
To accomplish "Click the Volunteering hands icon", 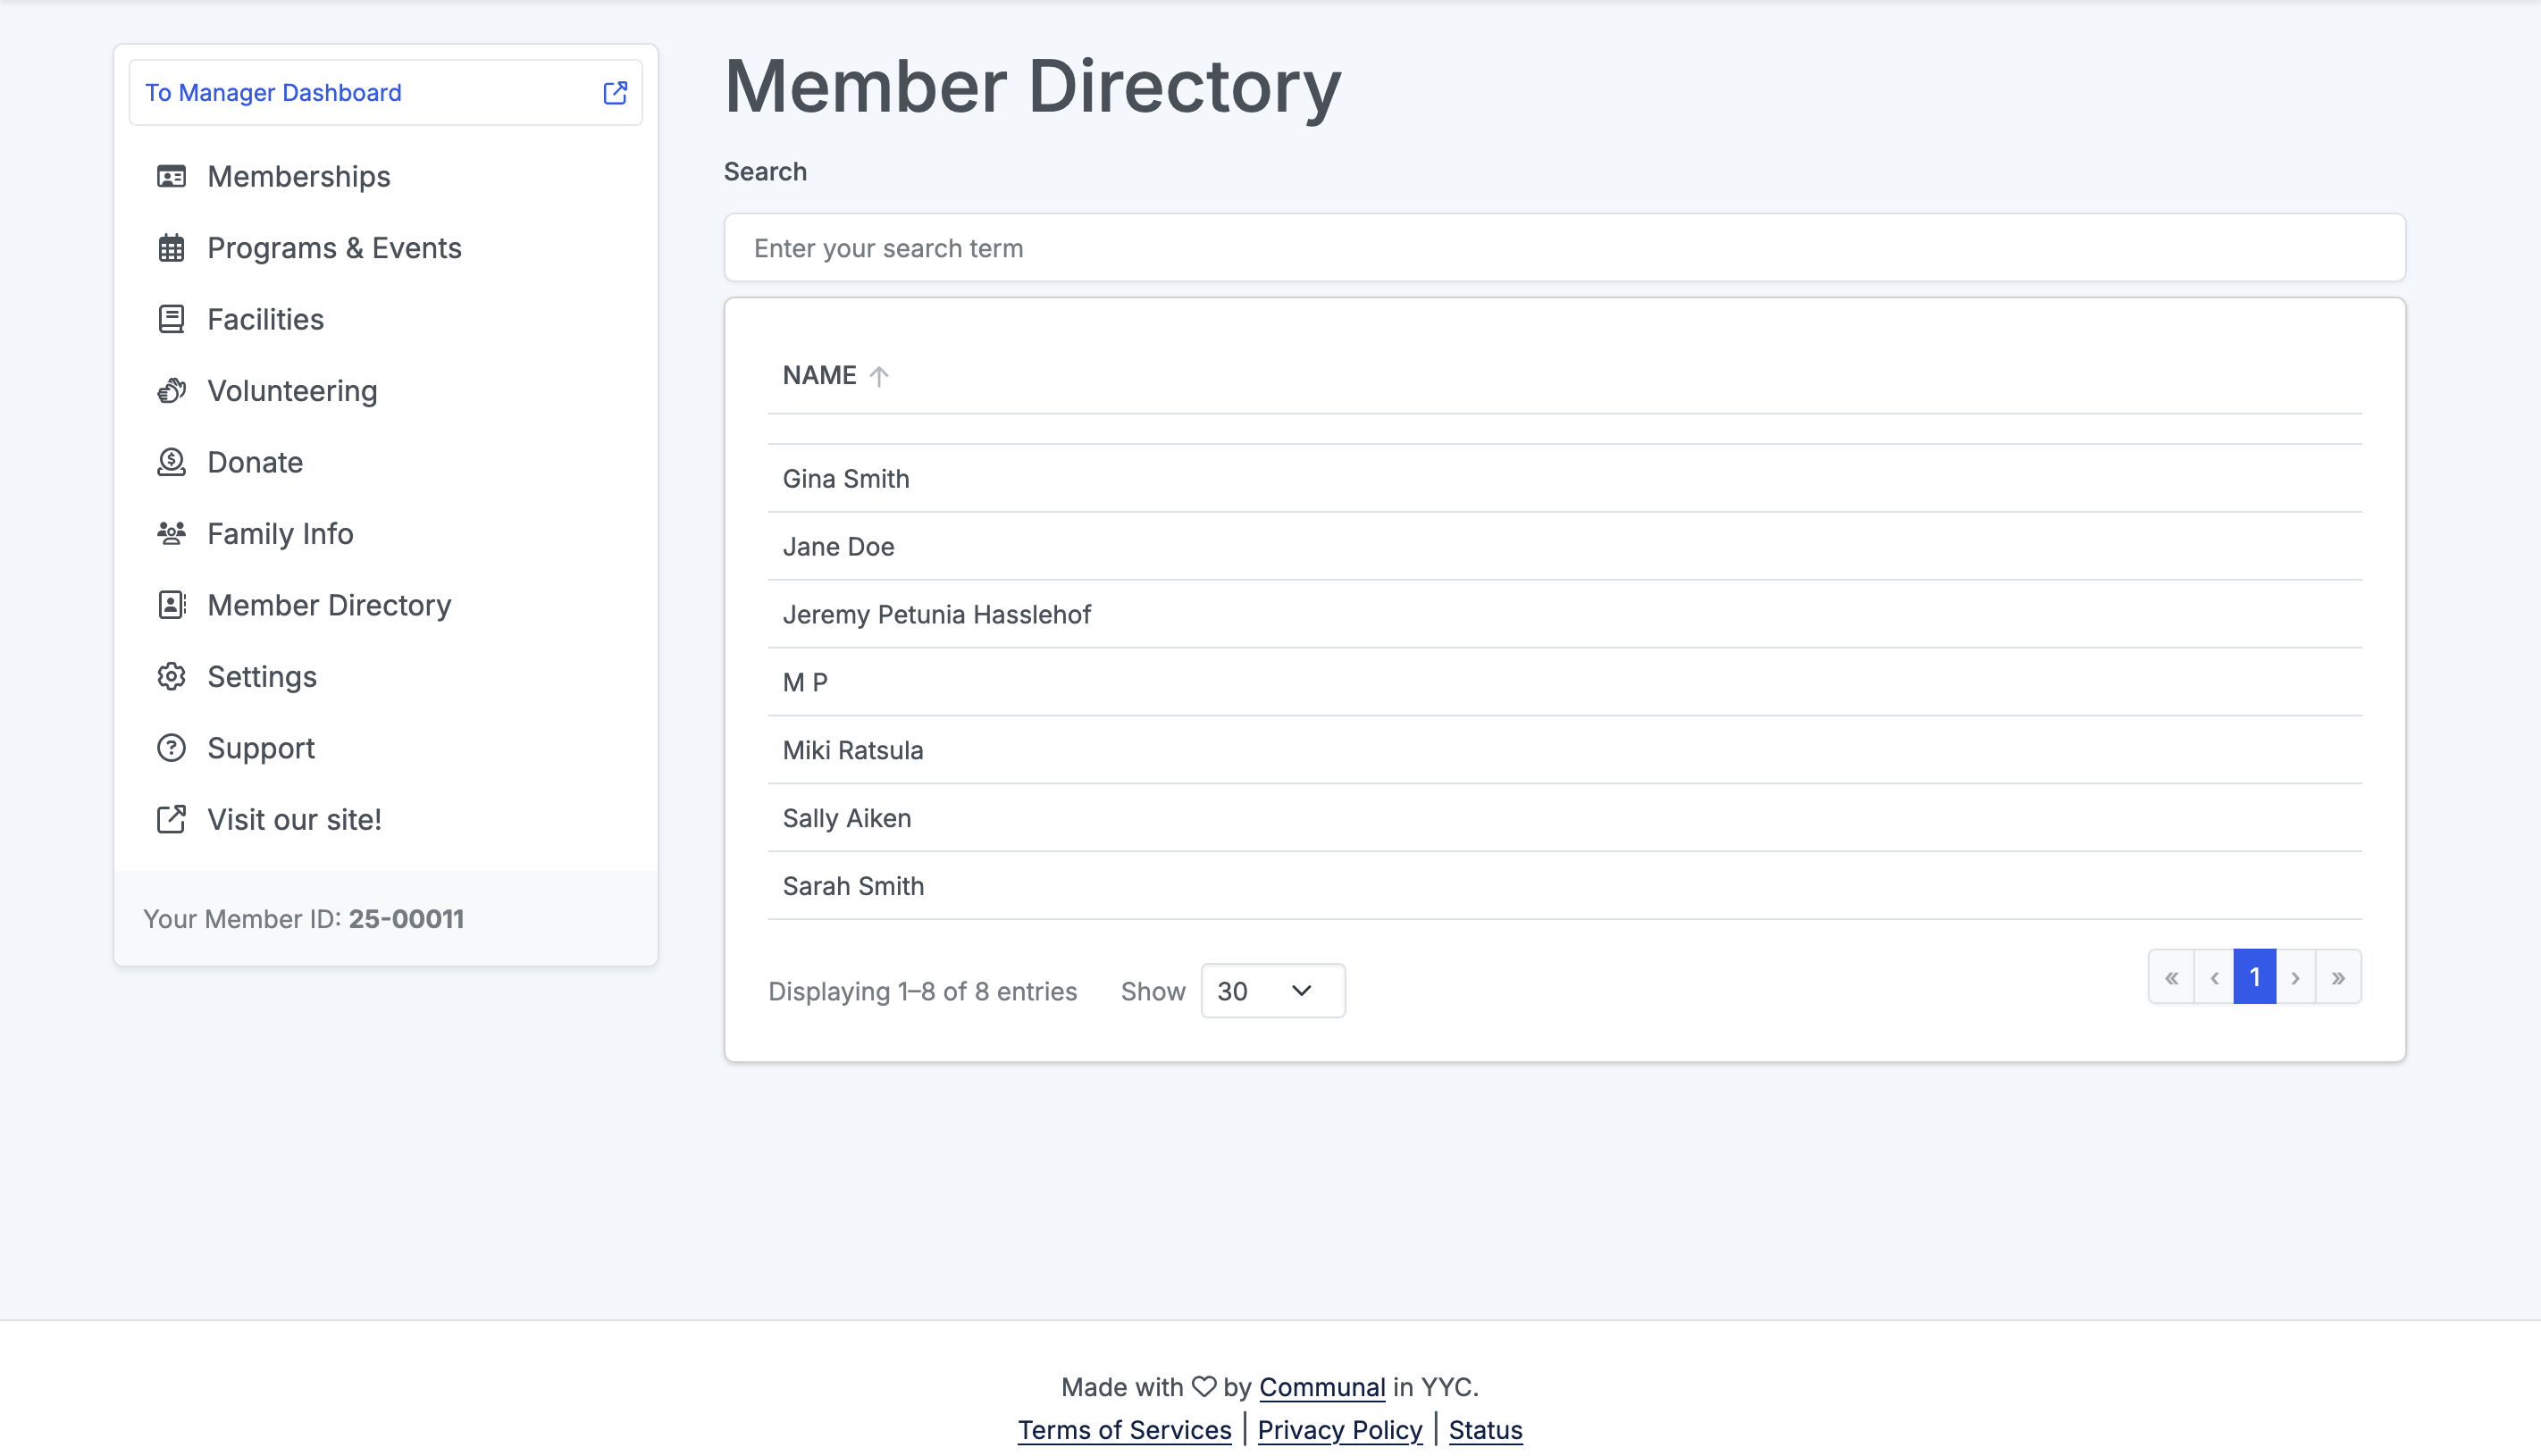I will click(171, 391).
